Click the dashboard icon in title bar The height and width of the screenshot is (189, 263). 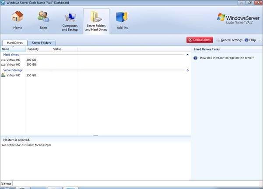tap(3, 3)
